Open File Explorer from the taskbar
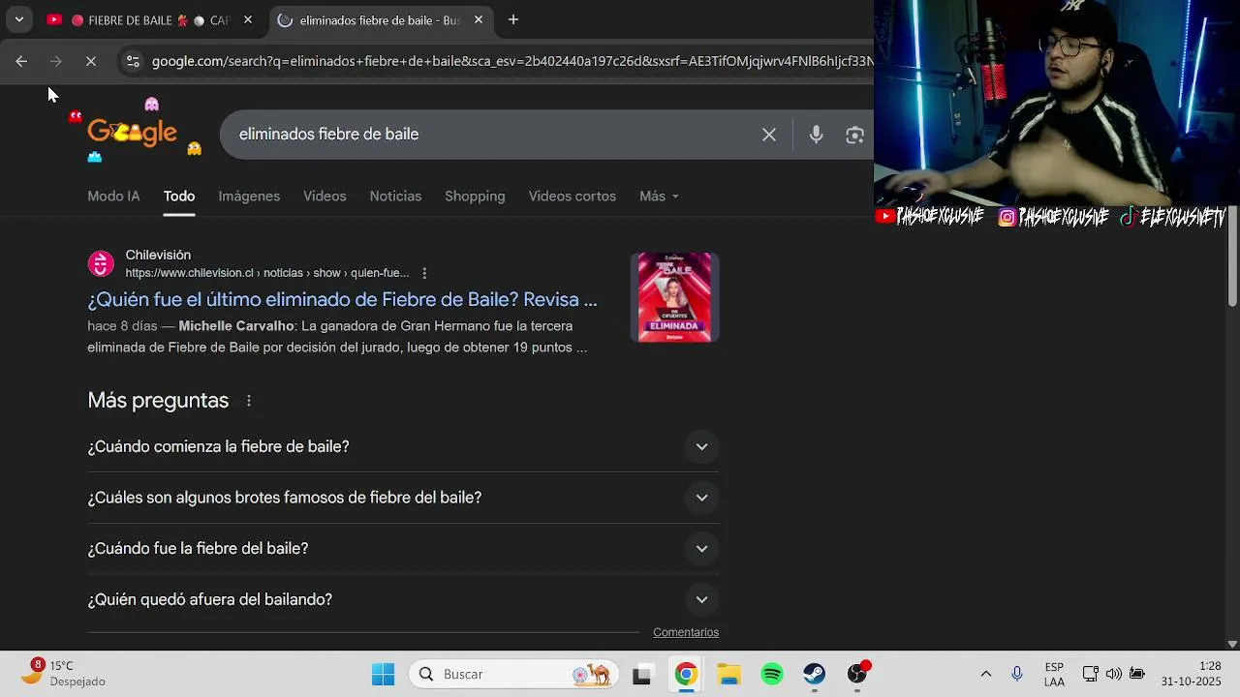 (729, 674)
